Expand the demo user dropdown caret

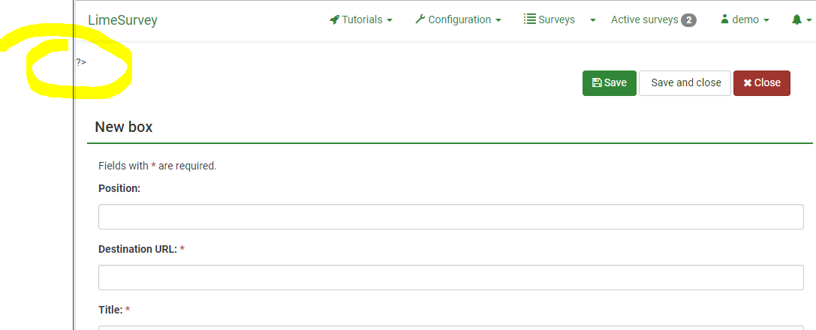click(766, 21)
